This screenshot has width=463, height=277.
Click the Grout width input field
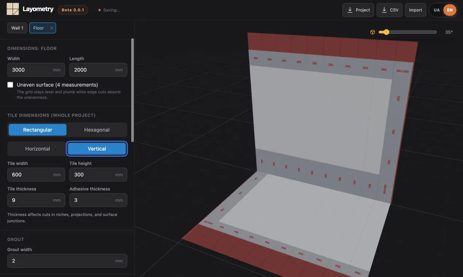coord(67,261)
